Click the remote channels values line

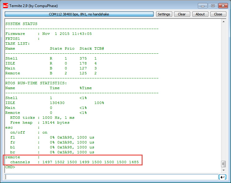74,162
